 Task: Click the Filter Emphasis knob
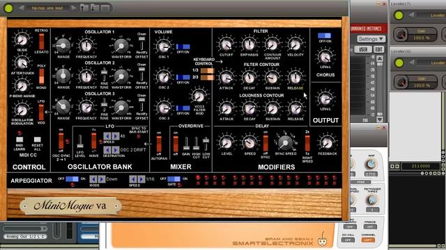[249, 44]
